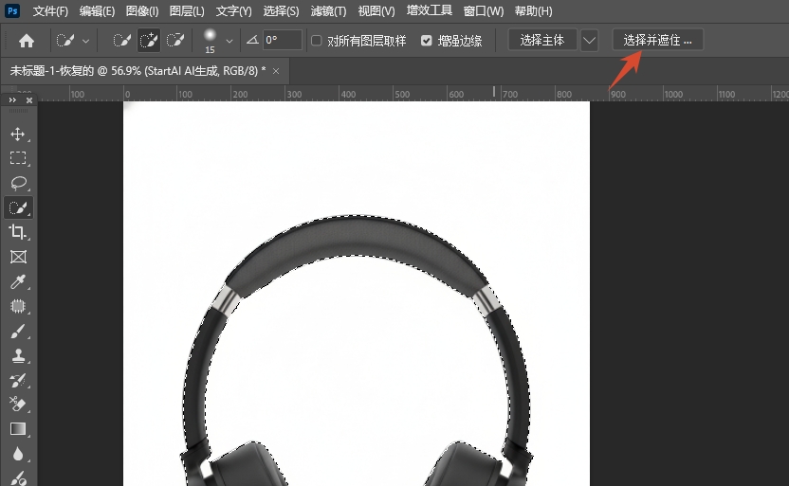Screen dimensions: 789x486
Task: Click the Home icon in options bar
Action: pos(27,41)
